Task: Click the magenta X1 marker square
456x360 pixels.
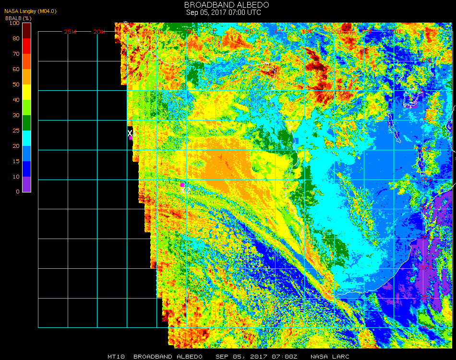Action: 131,138
